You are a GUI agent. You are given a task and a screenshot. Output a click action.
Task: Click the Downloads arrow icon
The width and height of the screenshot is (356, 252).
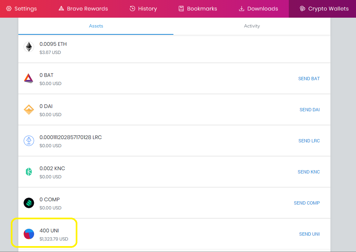coord(242,9)
